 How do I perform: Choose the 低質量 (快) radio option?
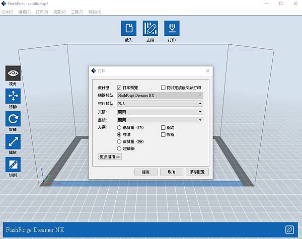pos(119,128)
